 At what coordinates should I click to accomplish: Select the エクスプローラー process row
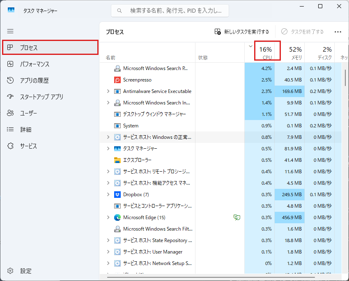pyautogui.click(x=220, y=160)
